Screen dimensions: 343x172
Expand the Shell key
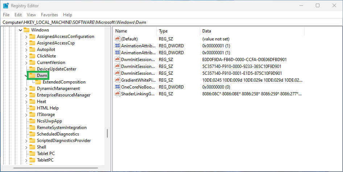pos(26,147)
